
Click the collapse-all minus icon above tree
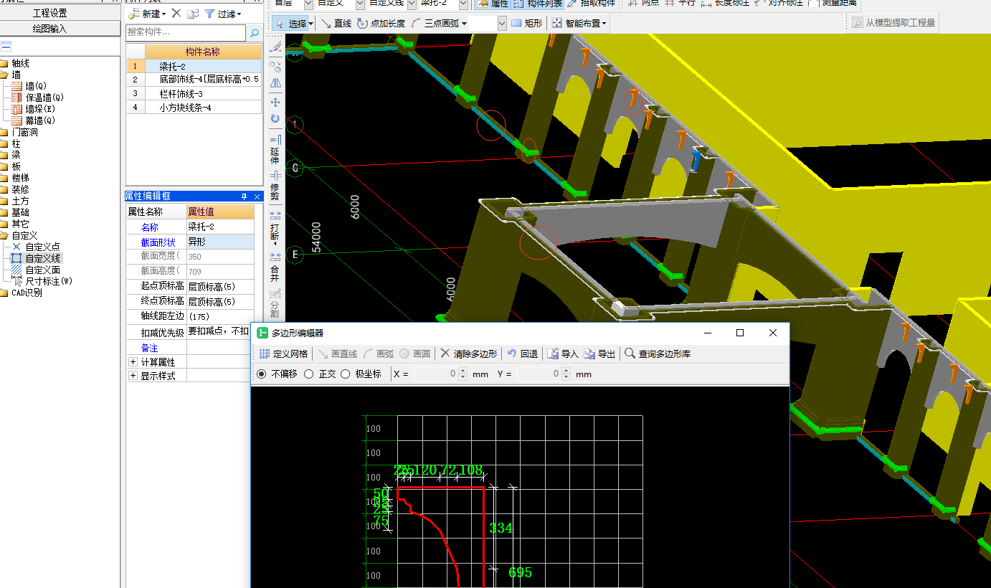pyautogui.click(x=6, y=47)
